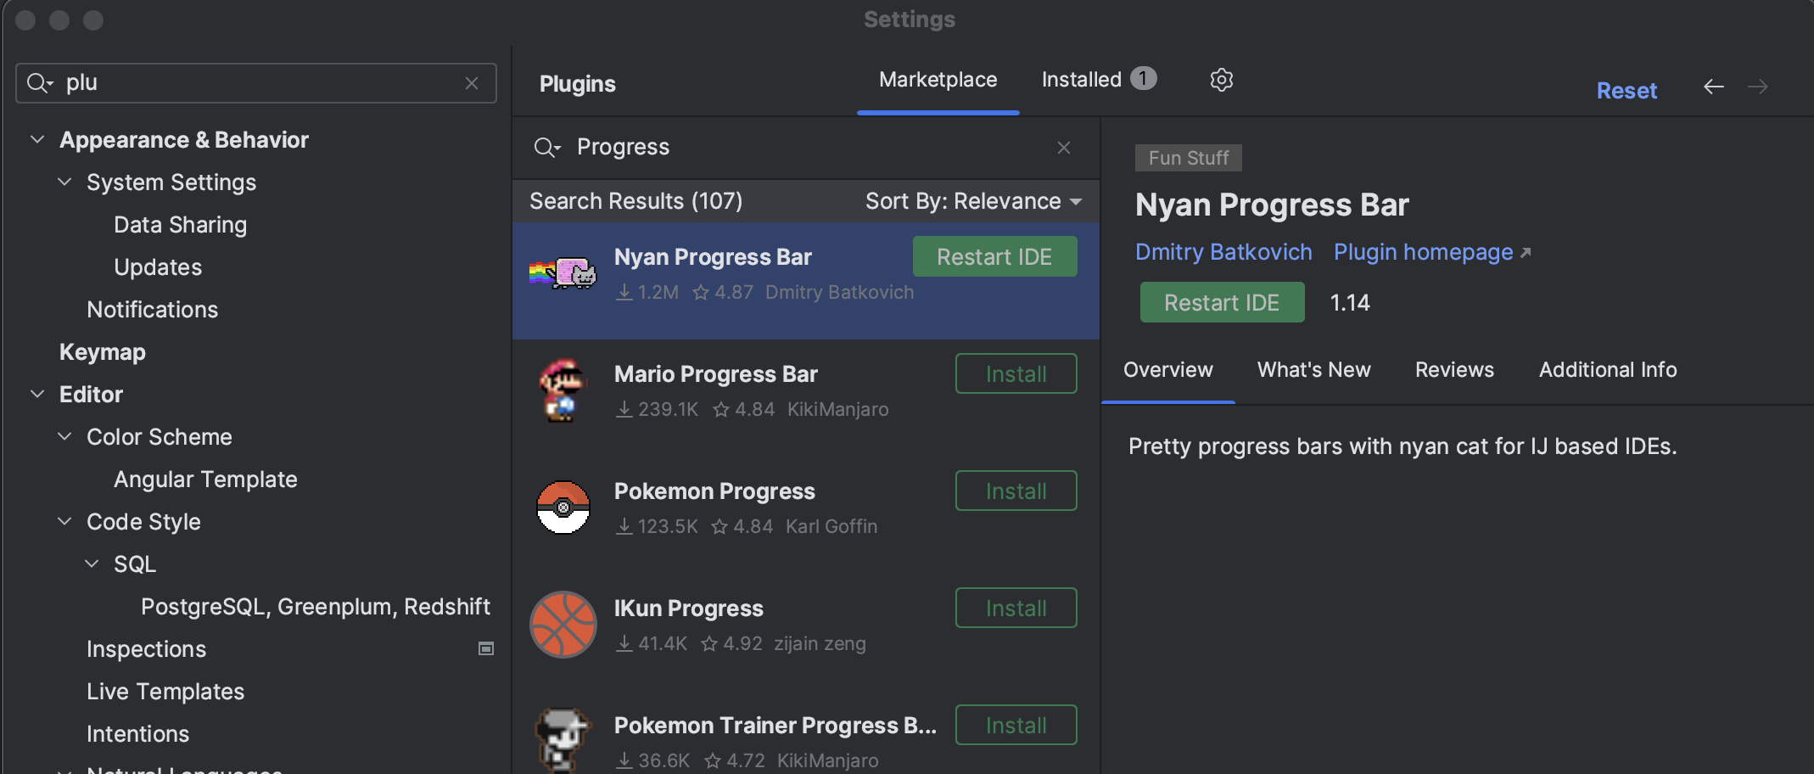
Task: Open the Dmitry Batkovich vendor link
Action: 1223,252
